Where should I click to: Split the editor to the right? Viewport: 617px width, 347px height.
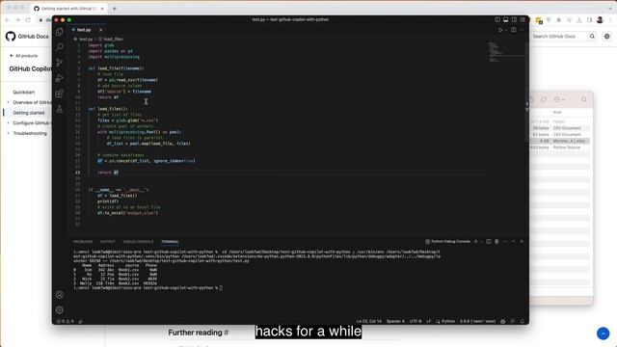click(514, 30)
